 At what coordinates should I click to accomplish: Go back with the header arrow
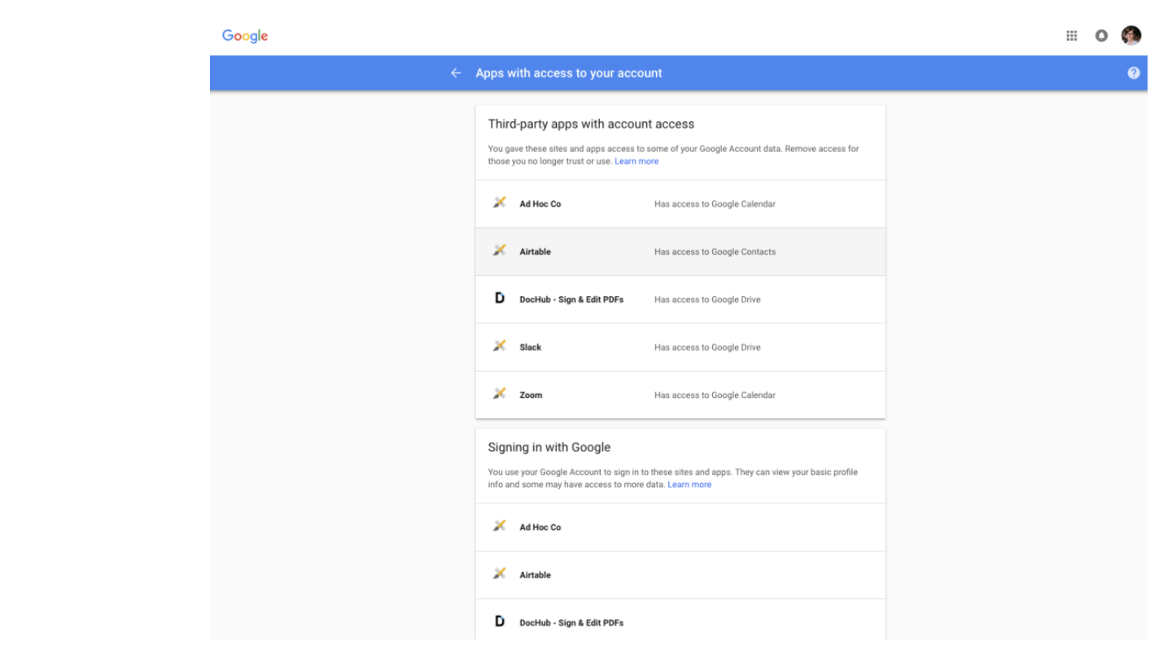pyautogui.click(x=456, y=73)
